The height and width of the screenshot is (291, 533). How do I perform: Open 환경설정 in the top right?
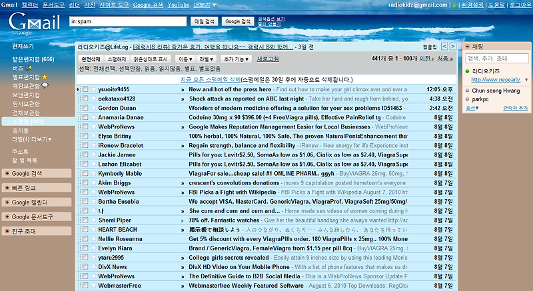pos(472,5)
